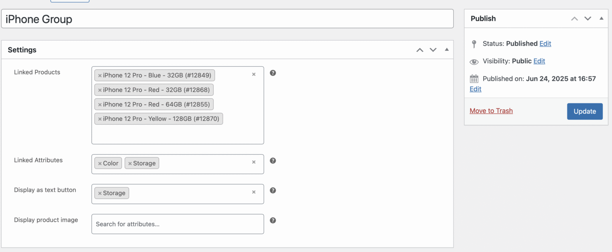Screen dimensions: 612x252
Task: Click the Display as text button label
Action: [45, 190]
